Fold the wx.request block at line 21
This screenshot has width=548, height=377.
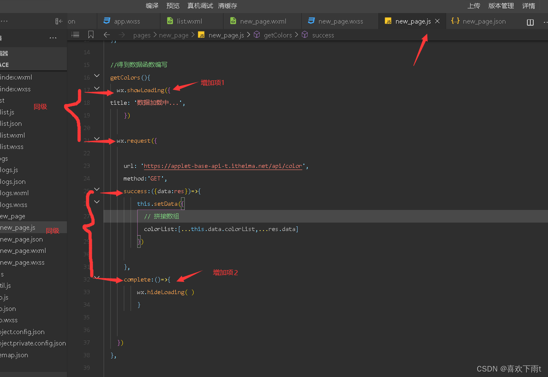click(97, 139)
